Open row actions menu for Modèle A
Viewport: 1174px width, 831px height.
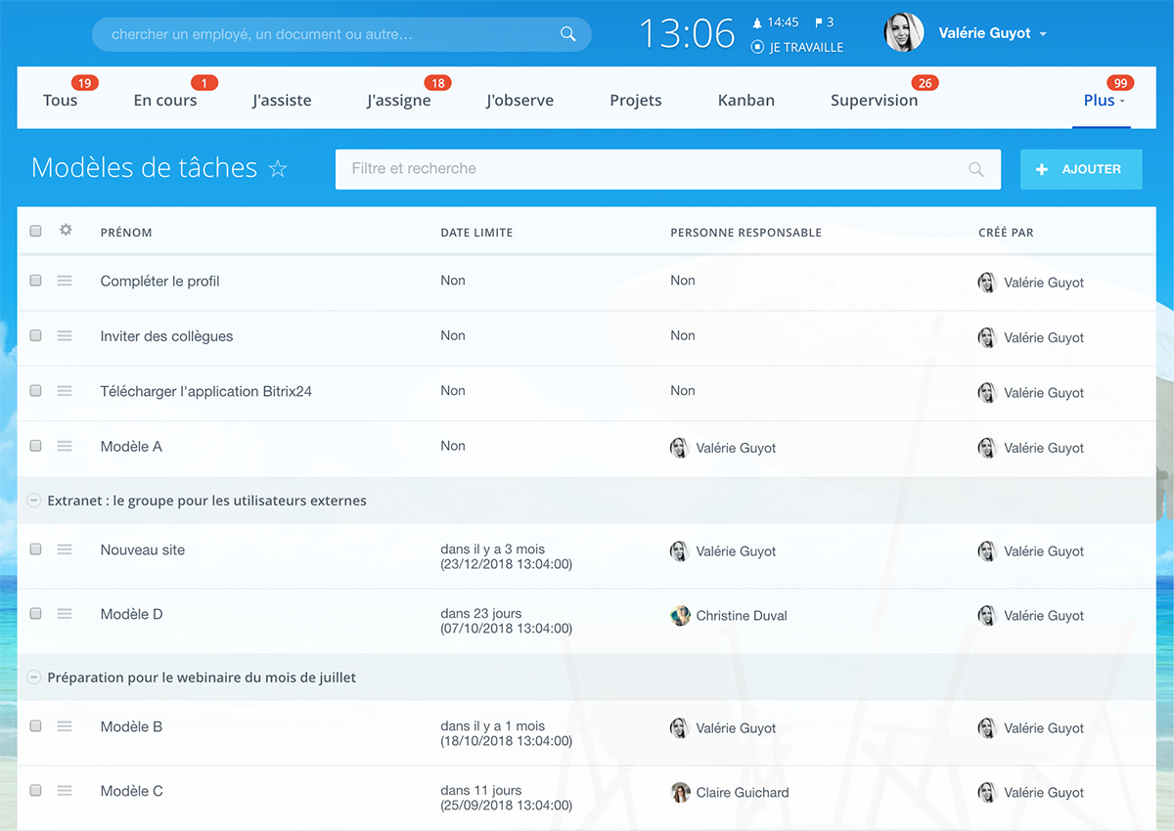(x=65, y=446)
